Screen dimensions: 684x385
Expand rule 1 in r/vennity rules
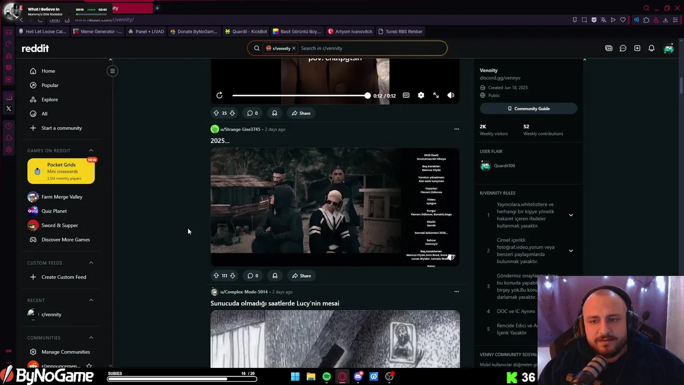pos(571,215)
